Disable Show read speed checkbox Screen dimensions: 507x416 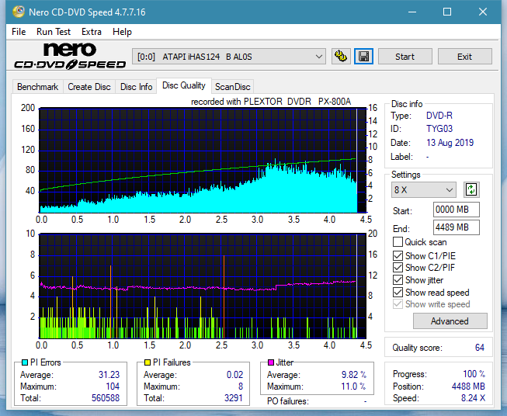(x=398, y=292)
